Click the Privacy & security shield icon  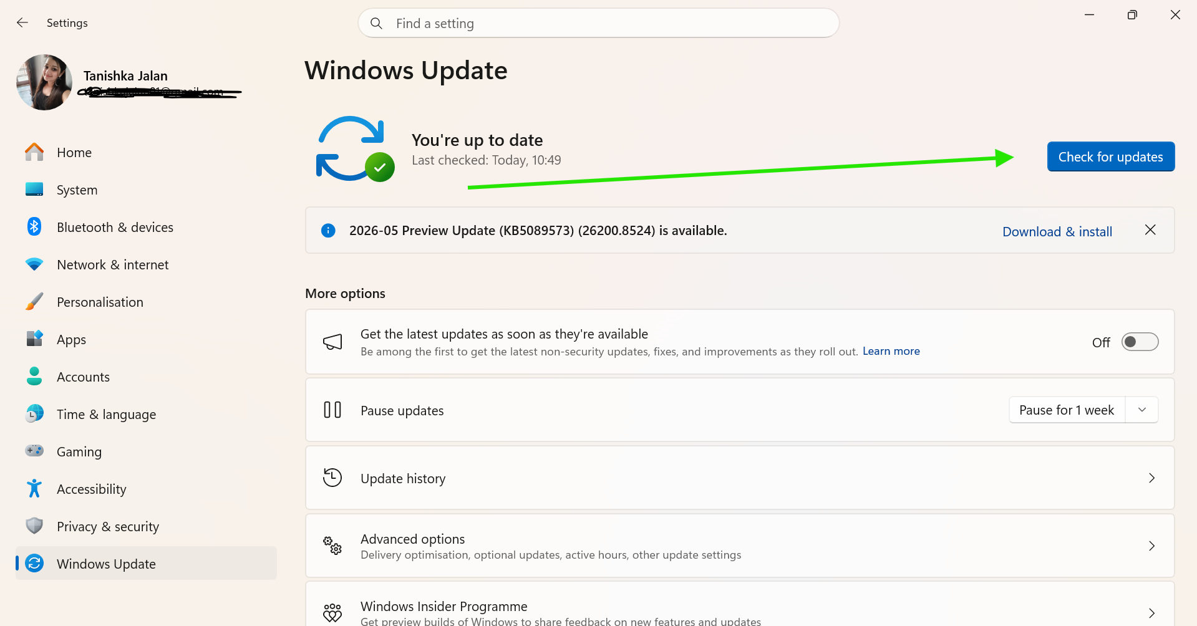click(x=34, y=526)
